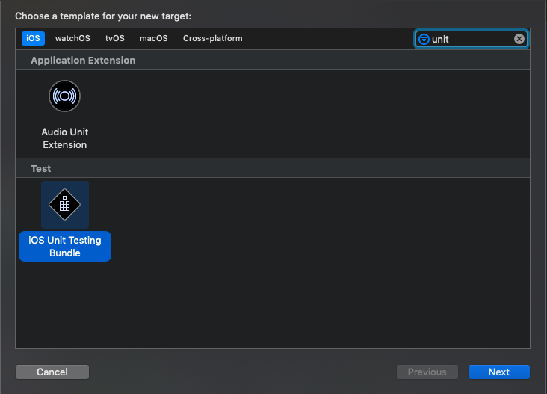Switch to the watchOS tab
The image size is (547, 394).
click(x=72, y=38)
